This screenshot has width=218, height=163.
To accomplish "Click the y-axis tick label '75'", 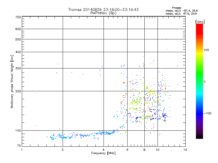I will tap(19, 146).
